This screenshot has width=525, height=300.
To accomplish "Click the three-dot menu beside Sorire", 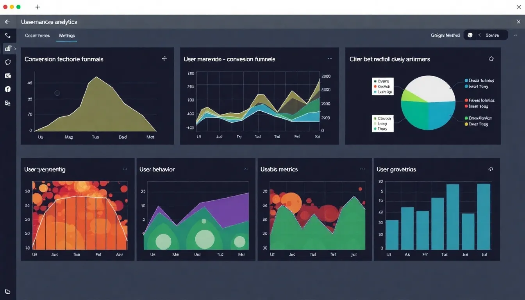I will [516, 35].
